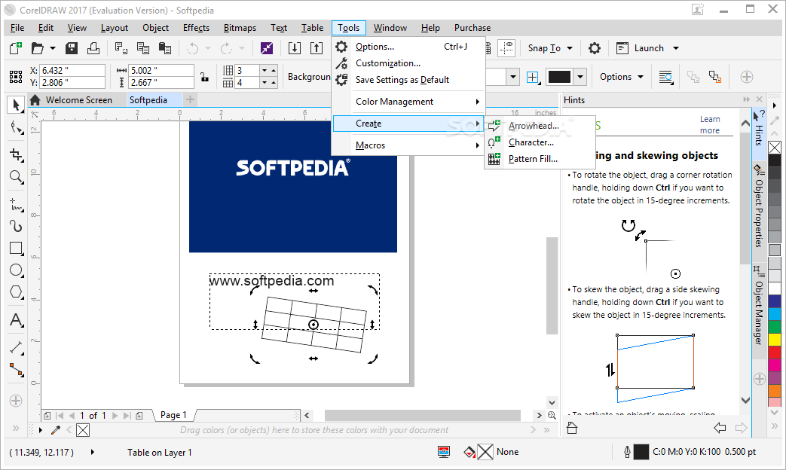Click the New document icon
Image resolution: width=786 pixels, height=470 pixels.
pos(16,48)
